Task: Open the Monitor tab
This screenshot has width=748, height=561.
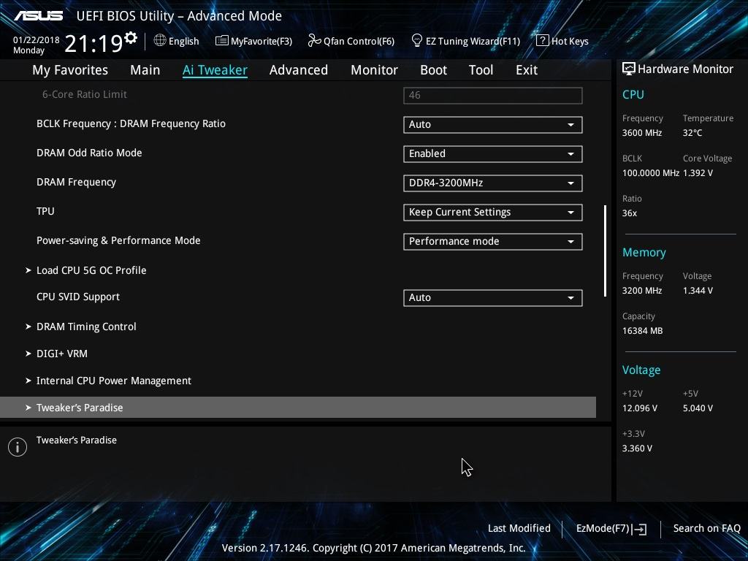Action: click(374, 70)
